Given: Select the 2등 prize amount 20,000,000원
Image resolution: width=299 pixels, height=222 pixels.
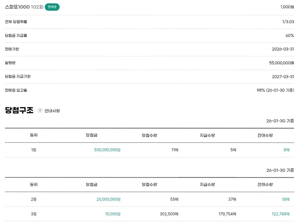Looking at the screenshot, I should pos(108,199).
